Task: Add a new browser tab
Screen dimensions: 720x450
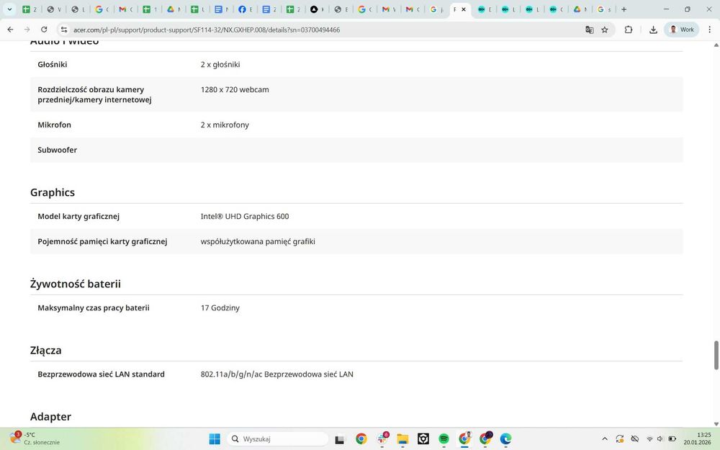Action: pyautogui.click(x=624, y=9)
